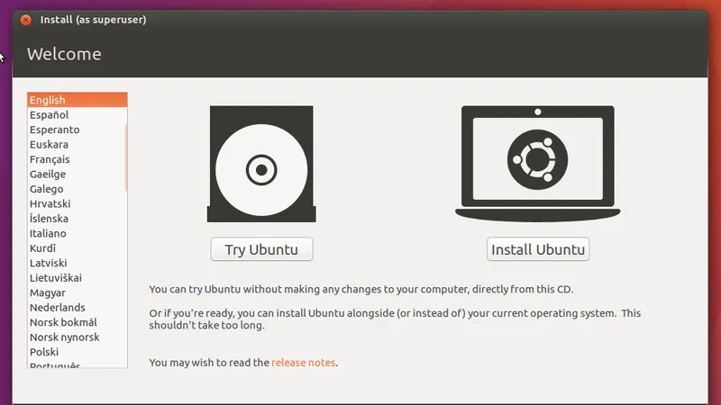The image size is (721, 405).
Task: Click the laptop icon with Ubuntu logo
Action: pos(537,164)
